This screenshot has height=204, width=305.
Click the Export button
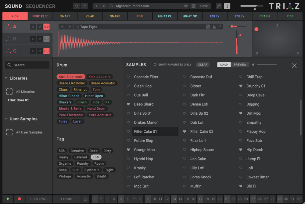66,199
